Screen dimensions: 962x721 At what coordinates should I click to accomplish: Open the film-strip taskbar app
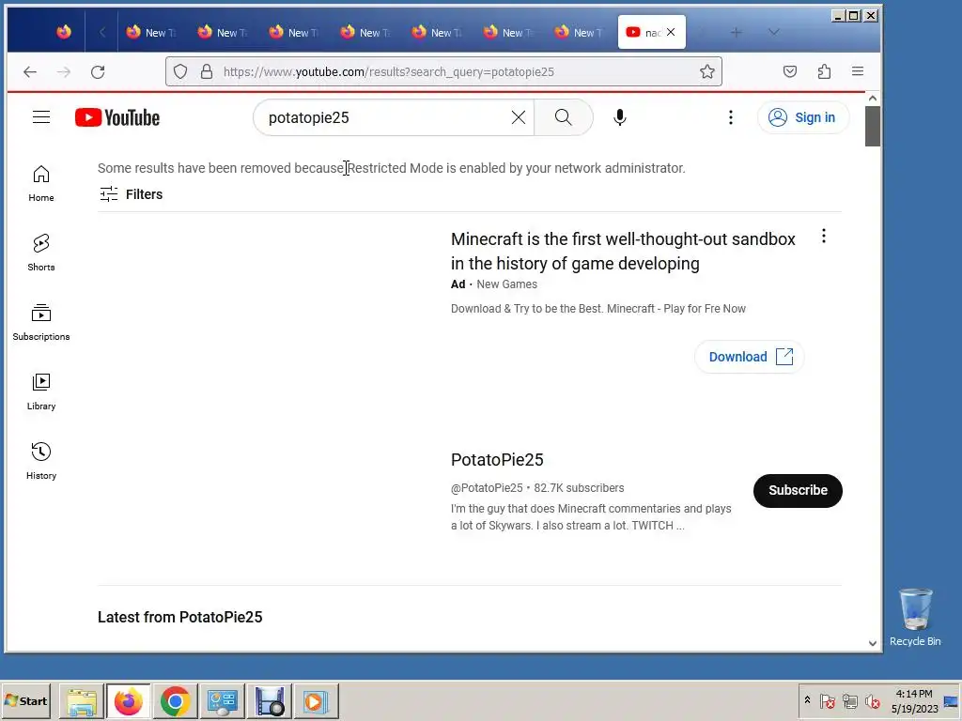270,700
